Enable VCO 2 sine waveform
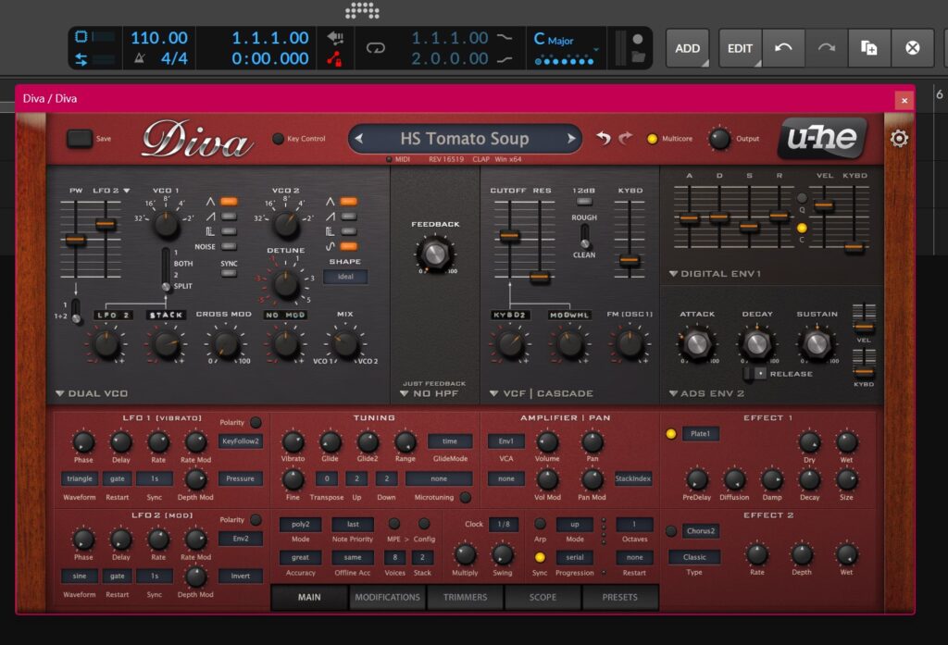This screenshot has height=645, width=948. click(349, 246)
